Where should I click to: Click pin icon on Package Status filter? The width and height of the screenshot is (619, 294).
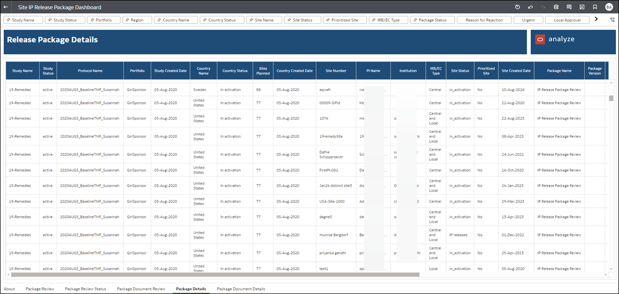(x=415, y=20)
